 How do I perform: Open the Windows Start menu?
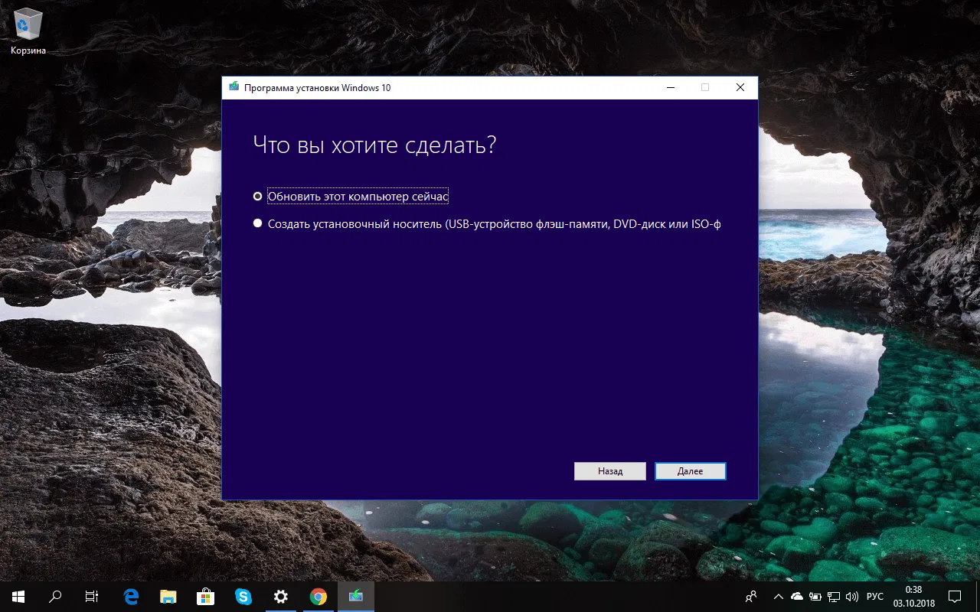[18, 597]
